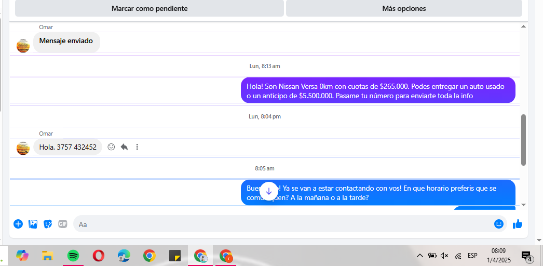543x266 pixels.
Task: Click the Marcar como pendiente button
Action: click(x=150, y=8)
